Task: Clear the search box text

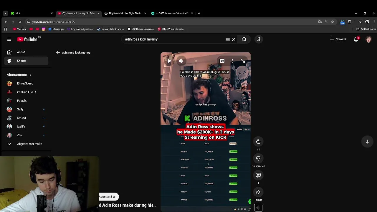Action: click(x=234, y=39)
